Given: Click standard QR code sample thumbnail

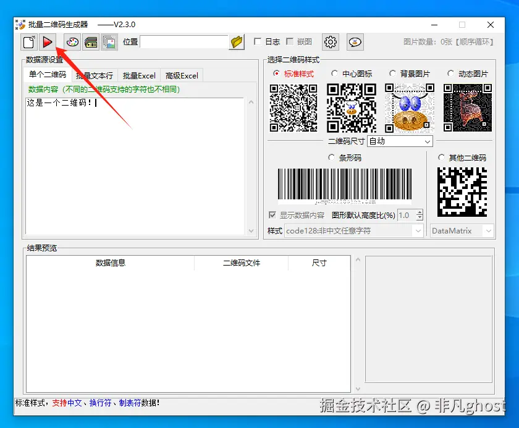Looking at the screenshot, I should coord(293,108).
